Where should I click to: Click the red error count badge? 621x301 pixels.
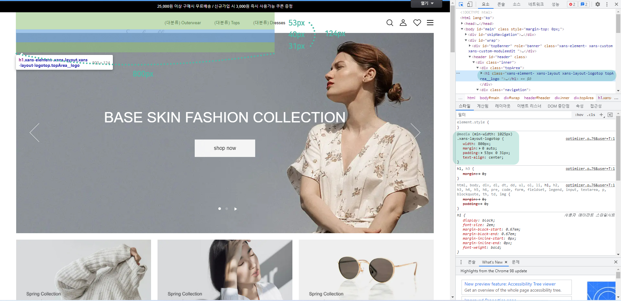572,4
